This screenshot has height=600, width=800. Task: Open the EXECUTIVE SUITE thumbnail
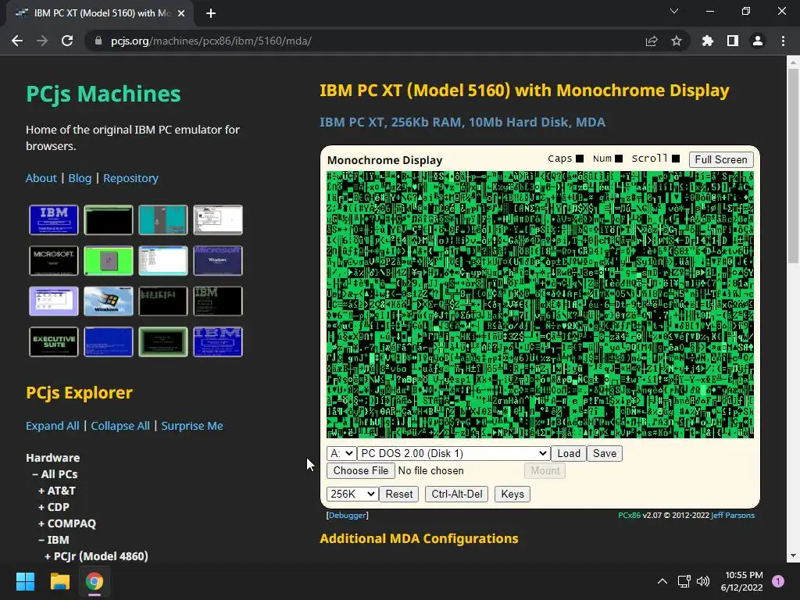(54, 342)
